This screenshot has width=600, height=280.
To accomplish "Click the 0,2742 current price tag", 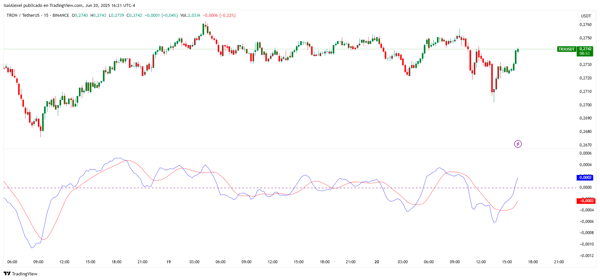I will (x=586, y=49).
